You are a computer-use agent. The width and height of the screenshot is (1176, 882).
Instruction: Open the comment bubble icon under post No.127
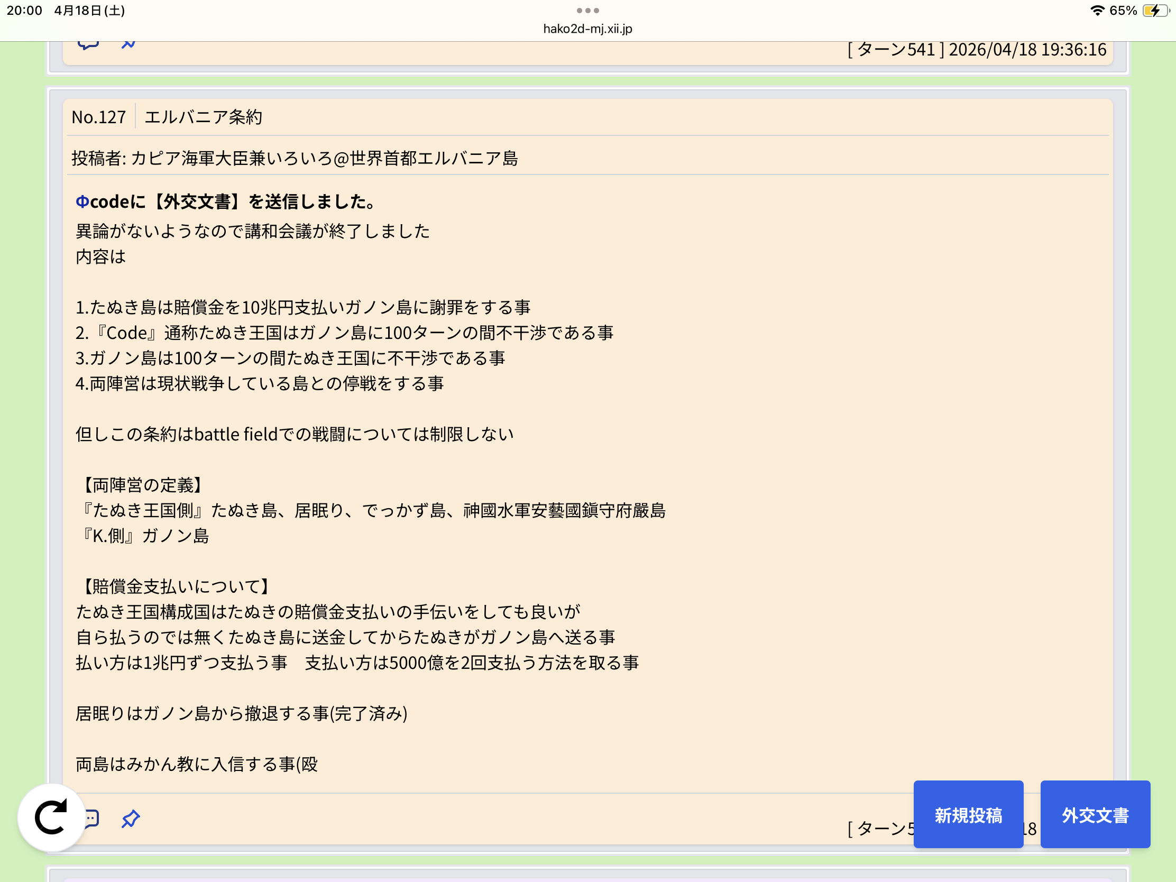click(x=93, y=818)
